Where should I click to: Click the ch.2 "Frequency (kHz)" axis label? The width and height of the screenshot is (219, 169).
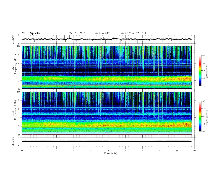click(15, 110)
